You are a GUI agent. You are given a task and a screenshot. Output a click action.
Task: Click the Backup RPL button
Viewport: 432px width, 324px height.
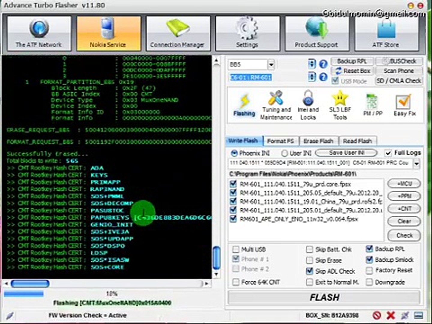(x=352, y=61)
